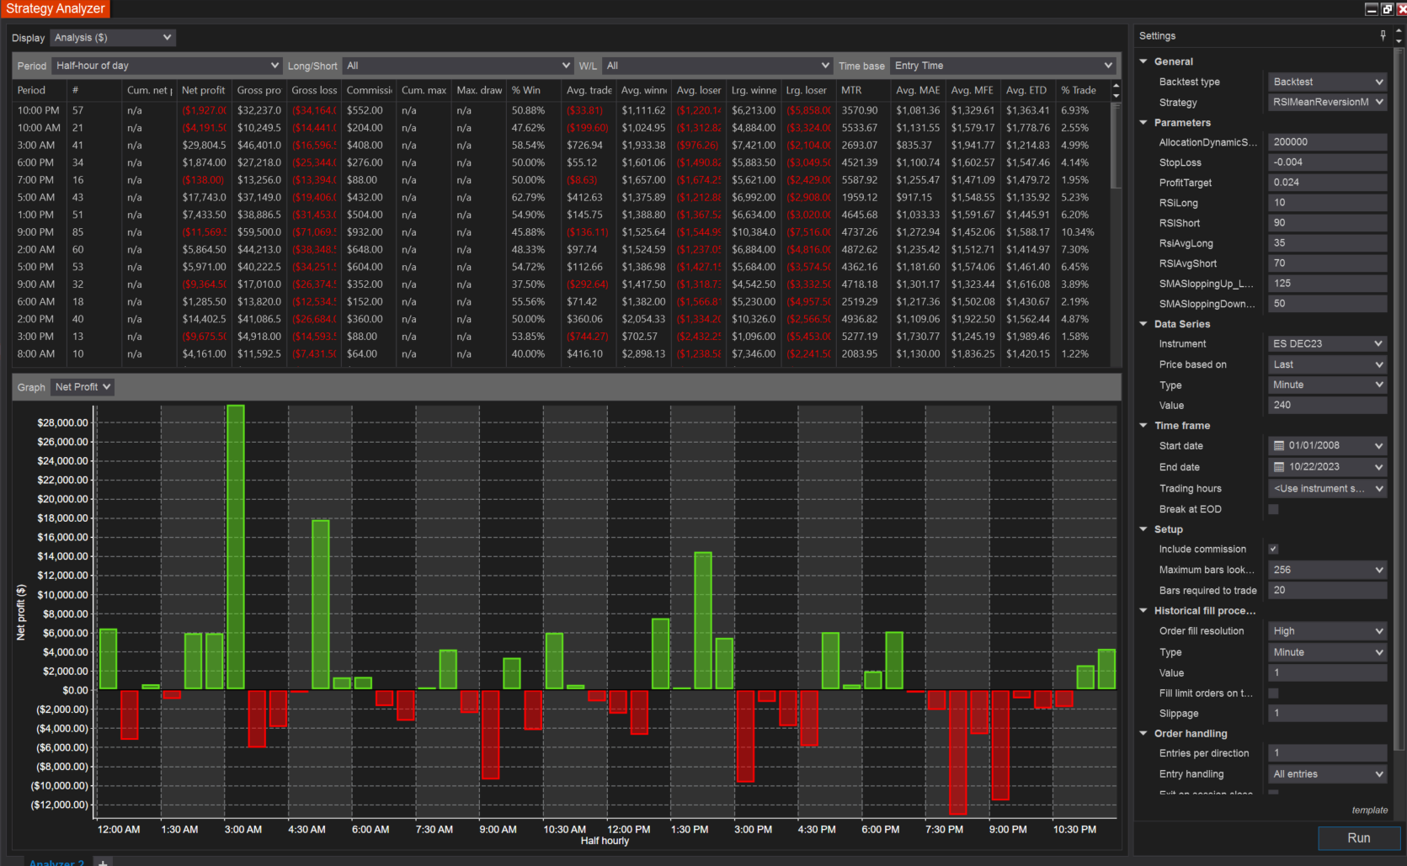Click the tallest green bar at 3:00 AM
This screenshot has width=1407, height=866.
(x=236, y=547)
